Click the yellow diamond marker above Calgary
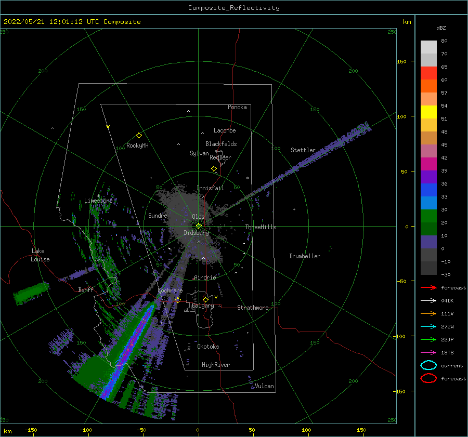 tap(205, 299)
